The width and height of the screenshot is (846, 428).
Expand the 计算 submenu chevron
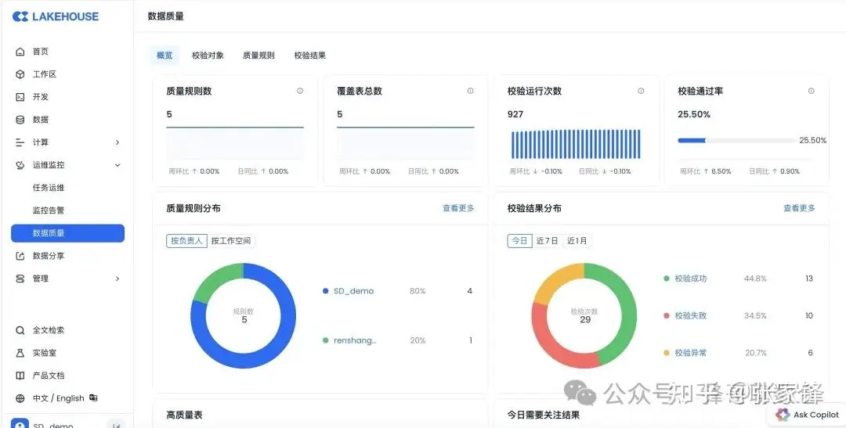click(x=117, y=142)
